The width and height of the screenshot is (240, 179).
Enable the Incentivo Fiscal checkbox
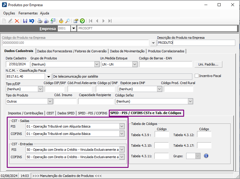point(197,76)
